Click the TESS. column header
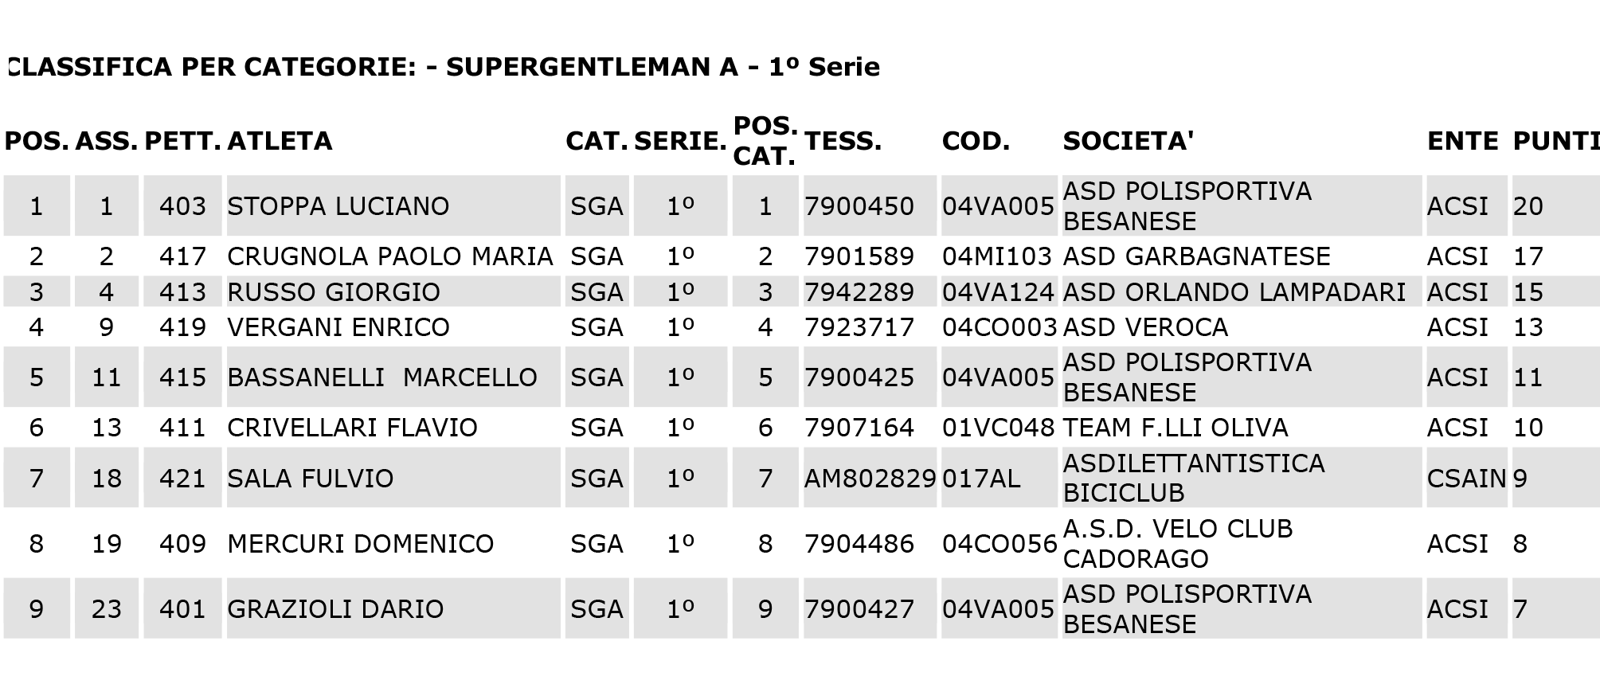Viewport: 1600px width, 692px height. 843,141
